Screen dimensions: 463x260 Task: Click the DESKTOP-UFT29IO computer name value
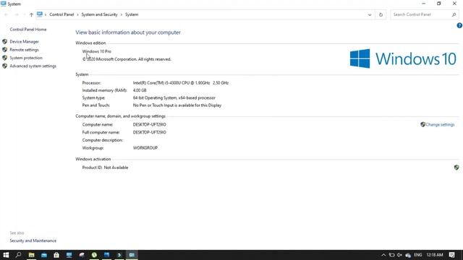tap(150, 125)
